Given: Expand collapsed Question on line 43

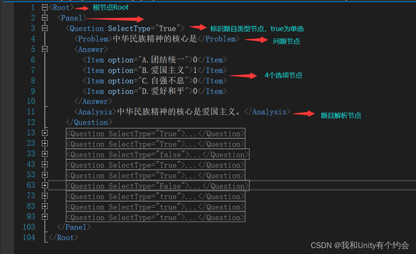Looking at the screenshot, I should (x=45, y=165).
